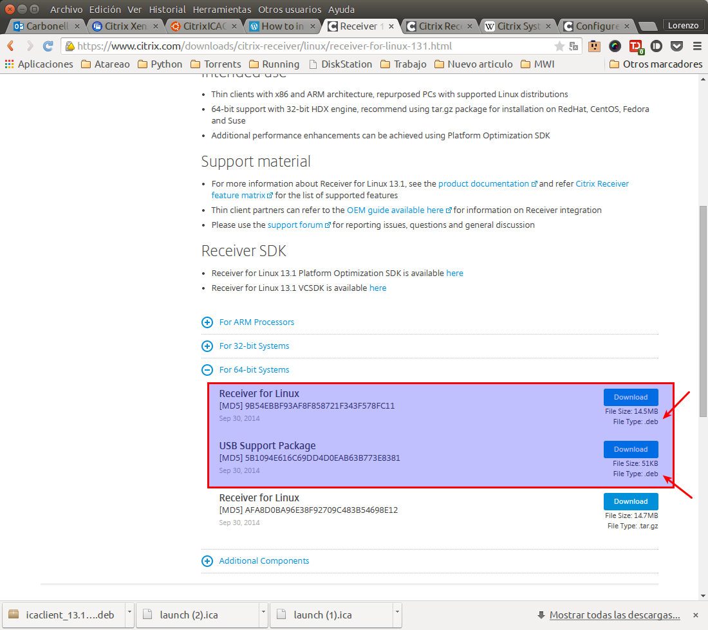
Task: Open the Atareao bookmarks folder
Action: (106, 64)
